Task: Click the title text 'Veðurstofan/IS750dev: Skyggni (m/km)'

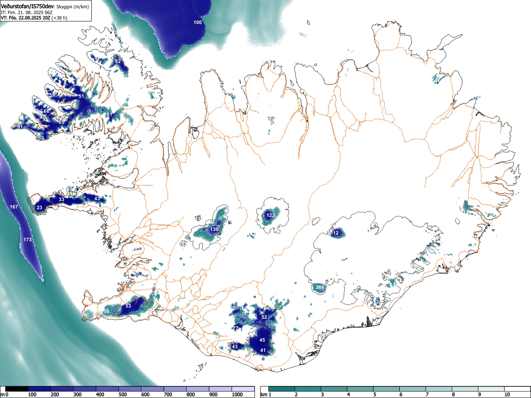Action: (x=45, y=6)
